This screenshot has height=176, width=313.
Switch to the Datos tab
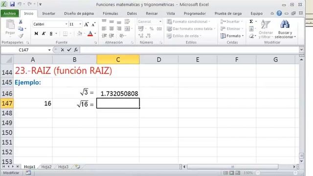pos(132,13)
